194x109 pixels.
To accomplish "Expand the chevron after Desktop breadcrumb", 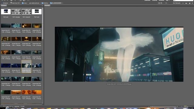I will [x=49, y=3].
